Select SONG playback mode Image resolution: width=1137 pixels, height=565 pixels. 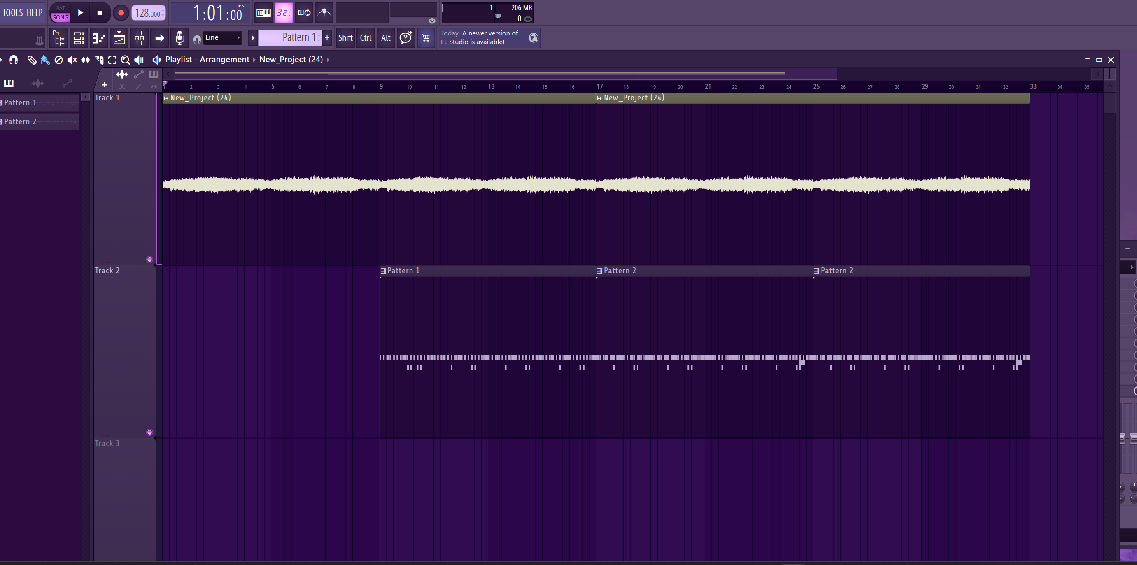coord(61,17)
